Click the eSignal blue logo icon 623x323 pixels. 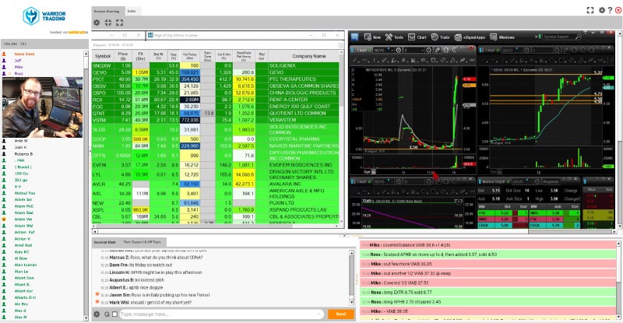[354, 37]
